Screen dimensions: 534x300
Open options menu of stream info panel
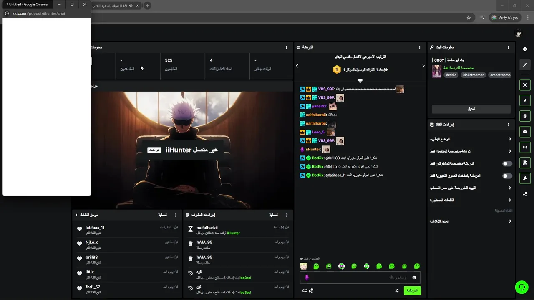tap(508, 47)
